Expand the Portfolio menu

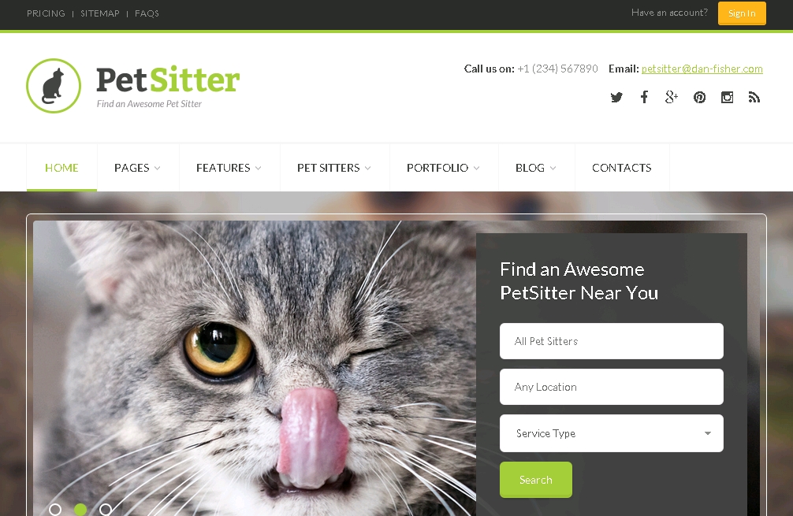443,168
